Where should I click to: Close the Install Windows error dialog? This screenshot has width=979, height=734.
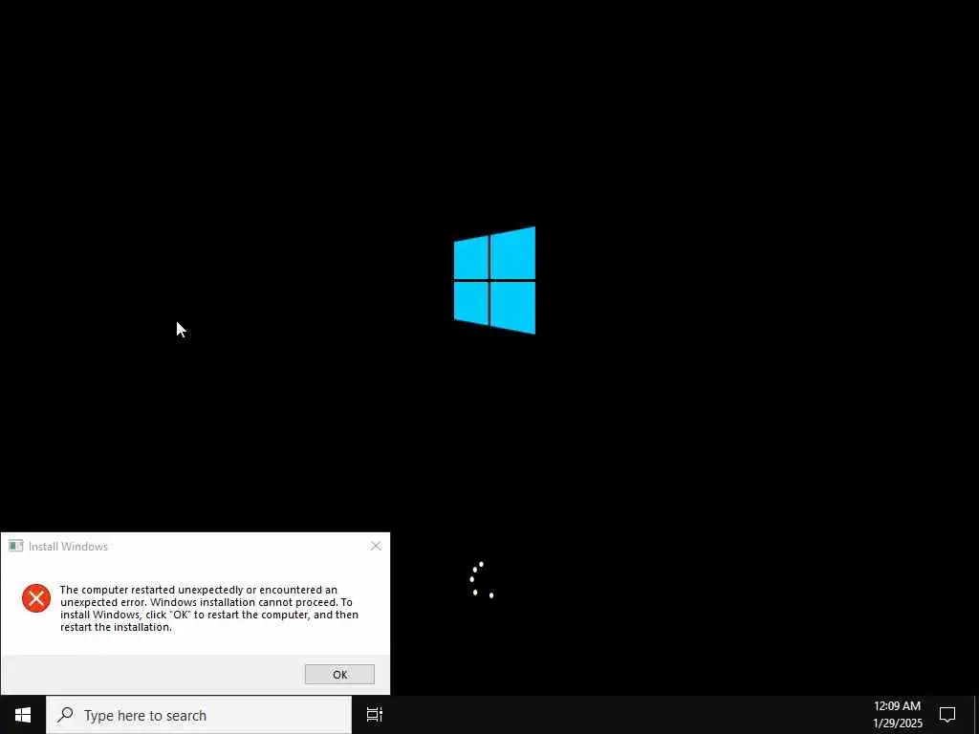coord(375,546)
